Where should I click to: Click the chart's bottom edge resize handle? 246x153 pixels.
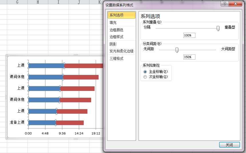point(76,139)
